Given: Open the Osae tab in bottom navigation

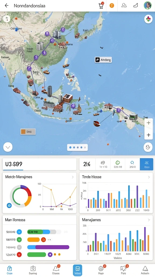Looking at the screenshot, I should [9, 270].
